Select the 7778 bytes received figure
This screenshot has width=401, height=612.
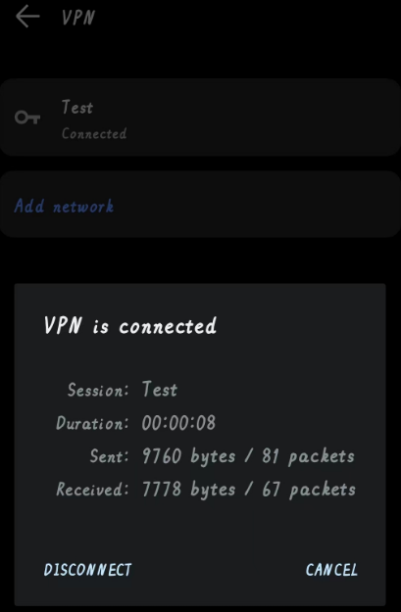pyautogui.click(x=189, y=490)
